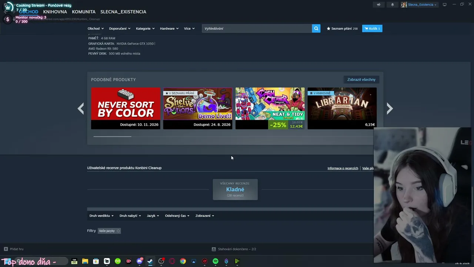This screenshot has height=267, width=474.
Task: Click the search magnifier button
Action: [316, 29]
